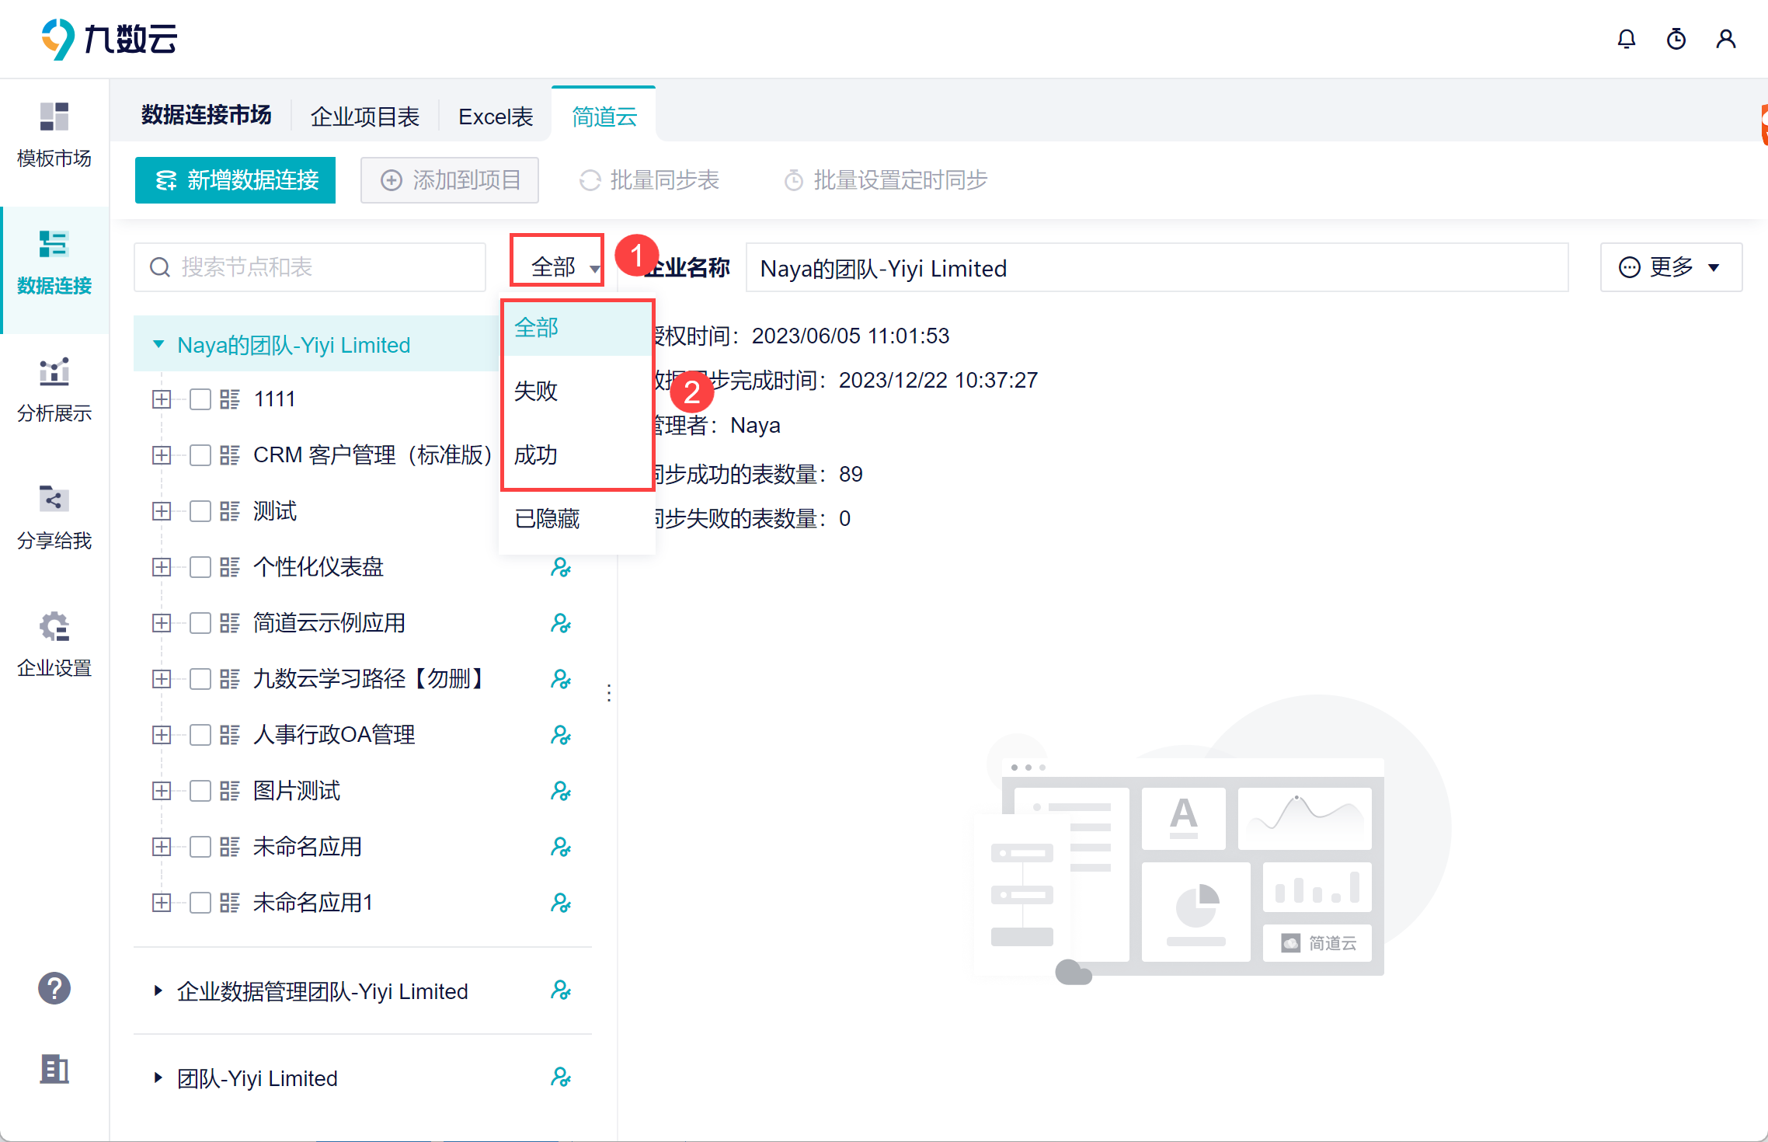Check the box for 1111 app
This screenshot has width=1768, height=1142.
(x=200, y=399)
